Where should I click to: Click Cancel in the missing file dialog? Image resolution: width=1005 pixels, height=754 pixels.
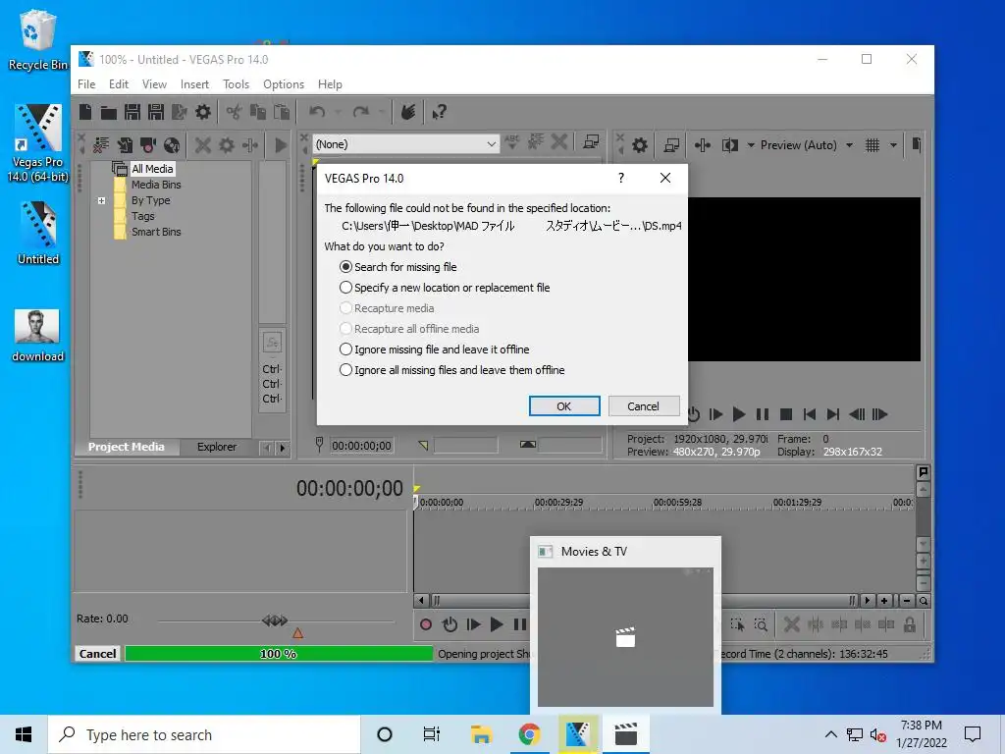click(644, 405)
